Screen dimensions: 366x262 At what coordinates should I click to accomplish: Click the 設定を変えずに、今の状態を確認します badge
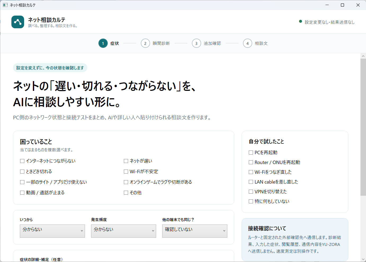(50, 68)
